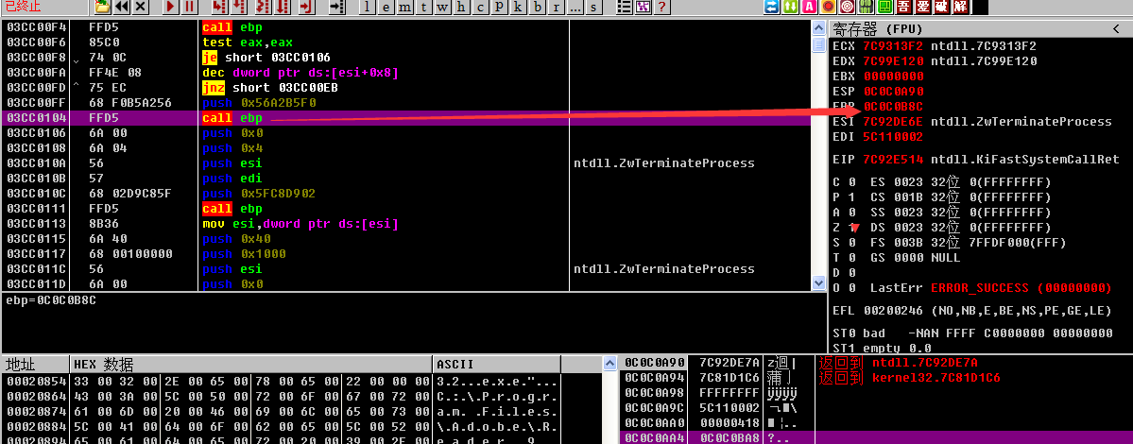The height and width of the screenshot is (444, 1133).
Task: Toggle the P parity flag value
Action: [x=854, y=197]
